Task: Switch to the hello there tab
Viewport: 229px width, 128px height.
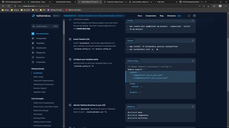Action: [166, 2]
